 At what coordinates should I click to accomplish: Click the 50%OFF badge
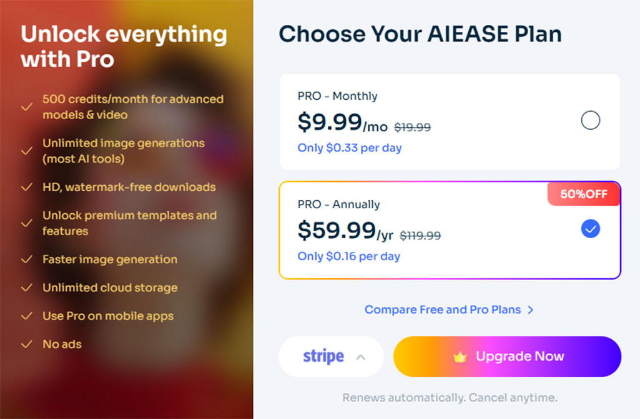[x=584, y=194]
